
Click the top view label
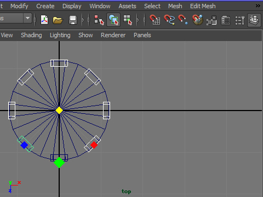[127, 192]
